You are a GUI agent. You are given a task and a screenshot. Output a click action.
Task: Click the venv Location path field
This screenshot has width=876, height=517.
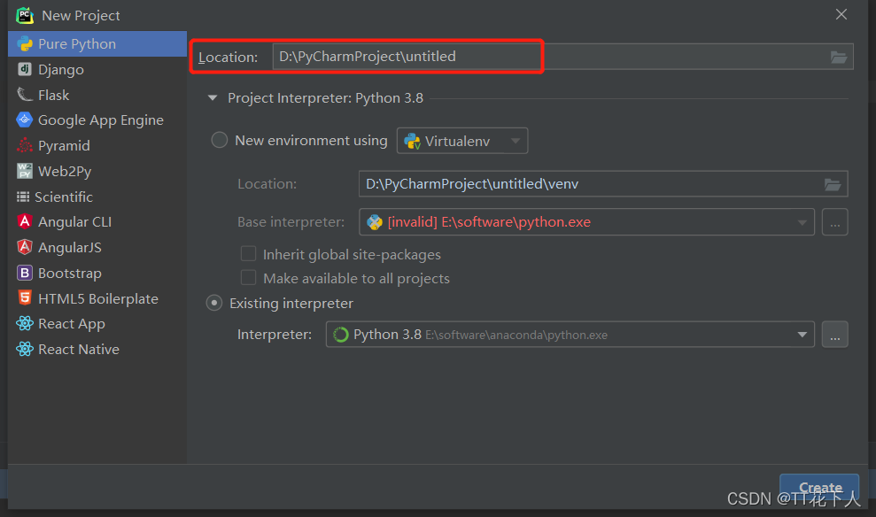[x=603, y=183]
